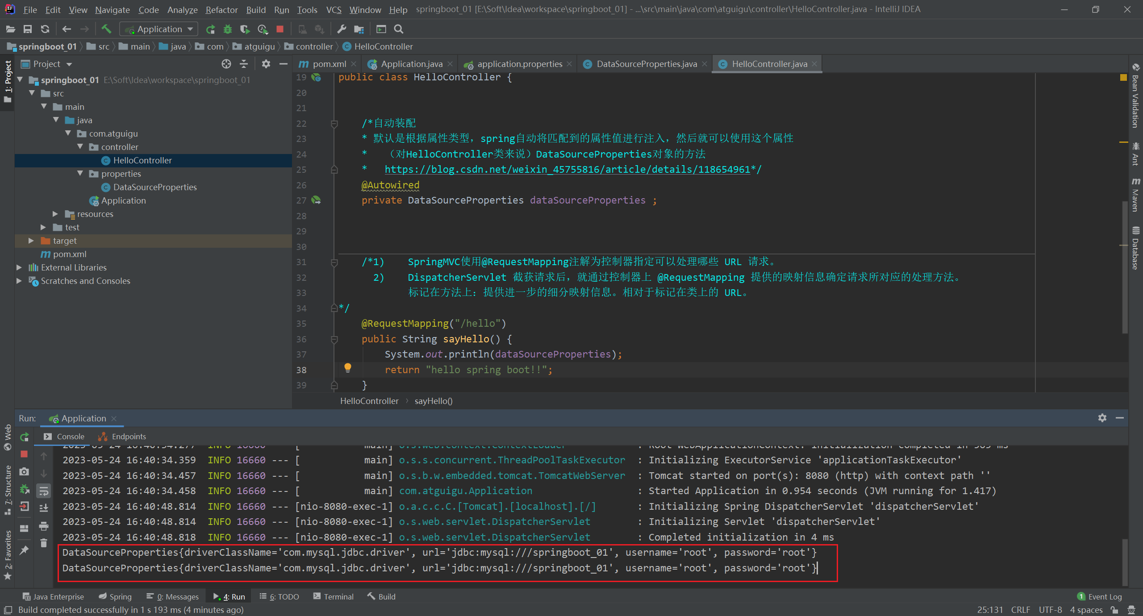Expand the target folder
Screen dimensions: 1143x616
[x=31, y=241]
